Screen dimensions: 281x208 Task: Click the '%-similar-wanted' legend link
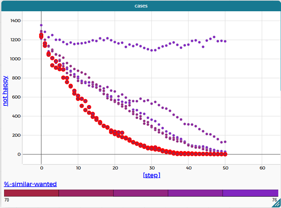coord(30,184)
